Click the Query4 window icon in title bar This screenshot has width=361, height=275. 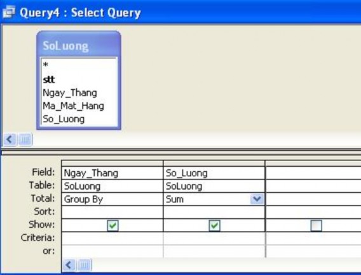[9, 11]
